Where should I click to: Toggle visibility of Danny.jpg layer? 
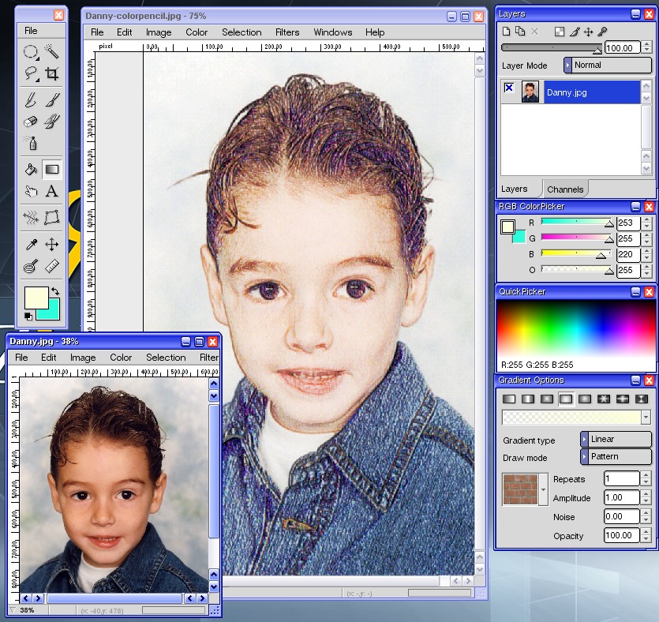509,88
